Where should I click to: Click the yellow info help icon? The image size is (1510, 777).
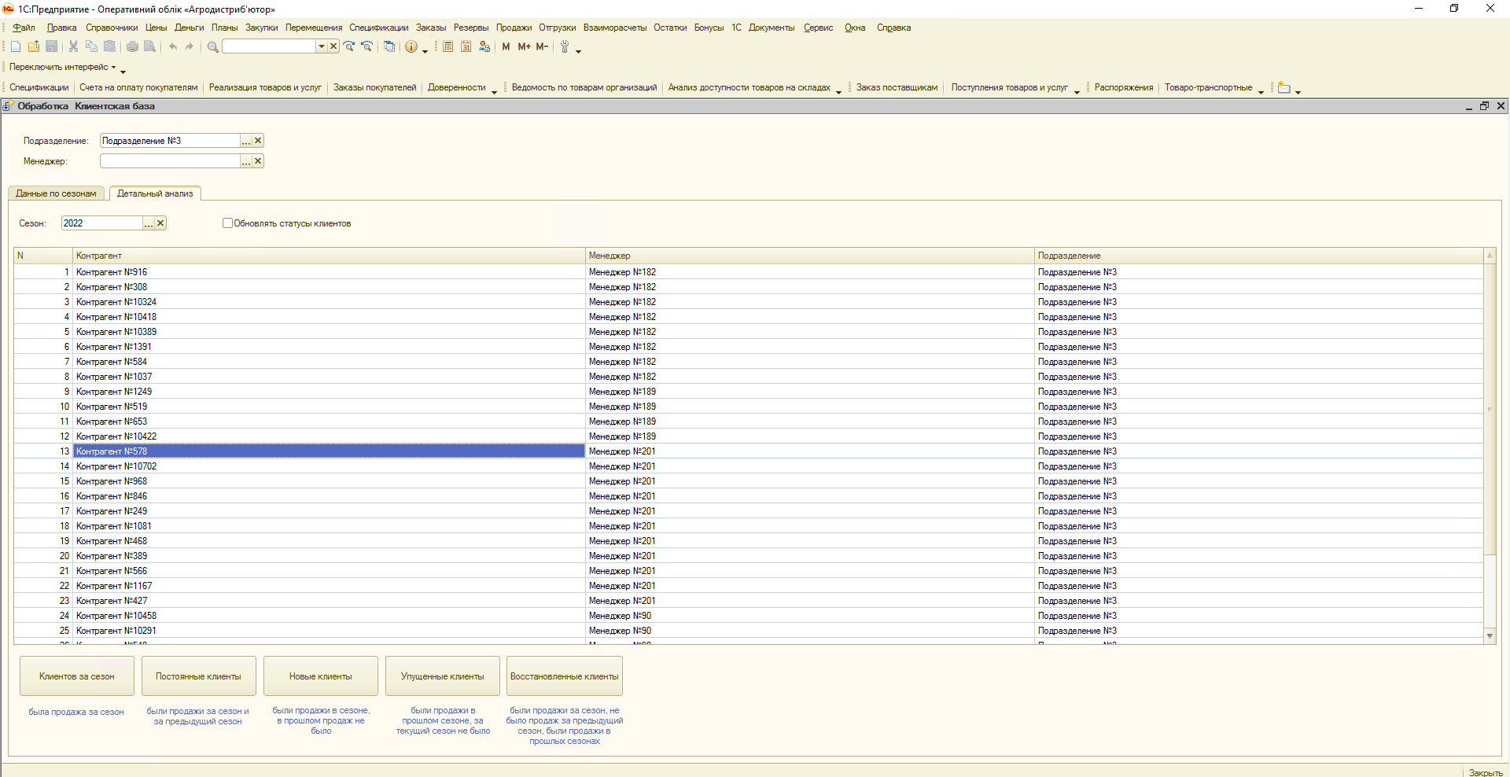point(411,47)
